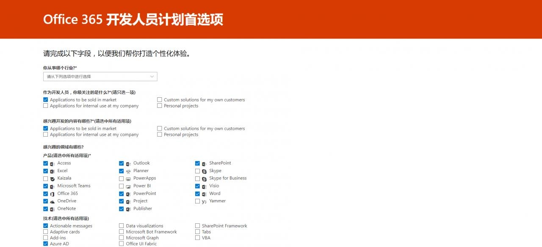This screenshot has height=247, width=542.
Task: Uncheck the Azure AD checkbox
Action: click(45, 244)
